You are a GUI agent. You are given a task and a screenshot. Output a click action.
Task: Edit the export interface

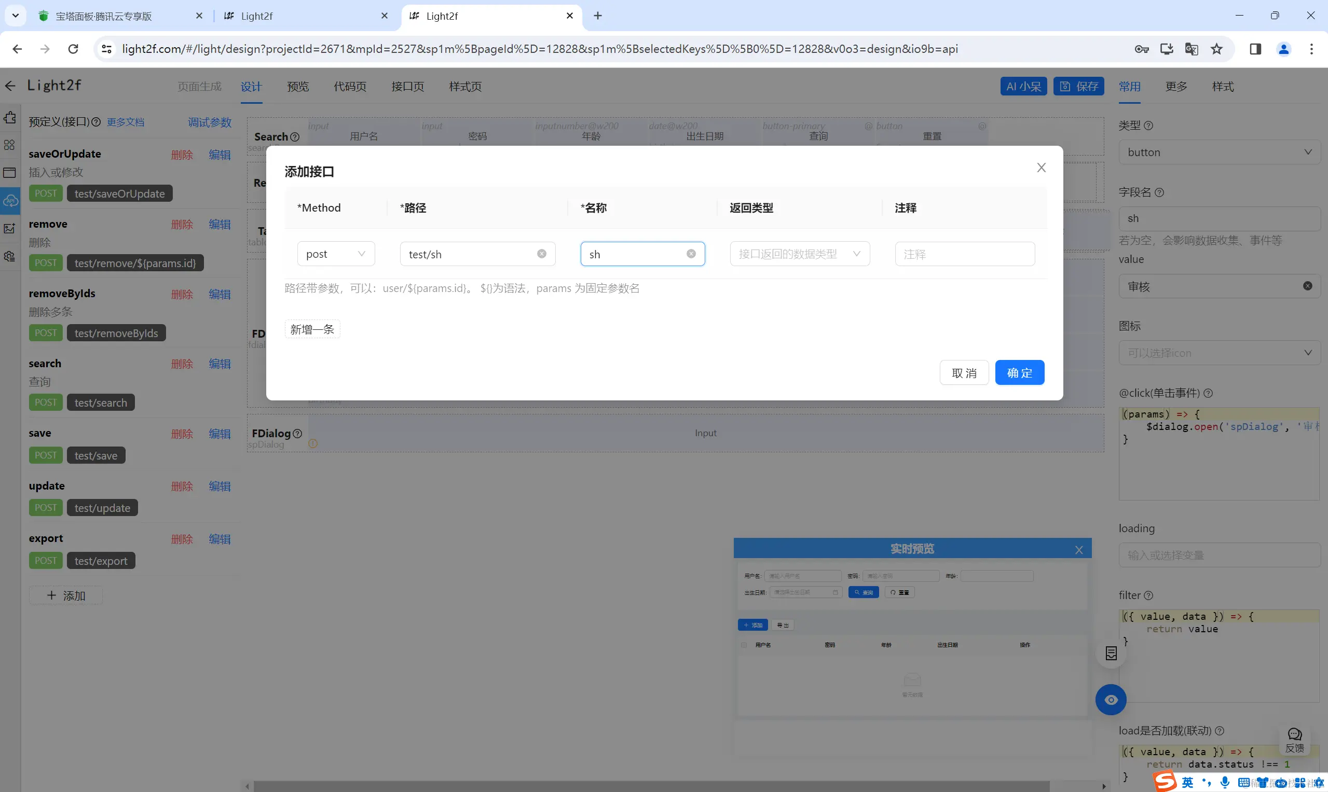(220, 539)
